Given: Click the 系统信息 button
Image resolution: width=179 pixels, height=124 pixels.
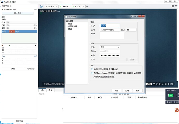Looking at the screenshot, I should tap(18, 13).
